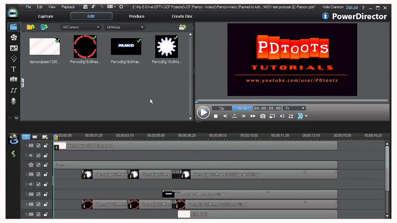Click the Save project disk icon
Image resolution: width=397 pixels, height=223 pixels.
(x=85, y=7)
